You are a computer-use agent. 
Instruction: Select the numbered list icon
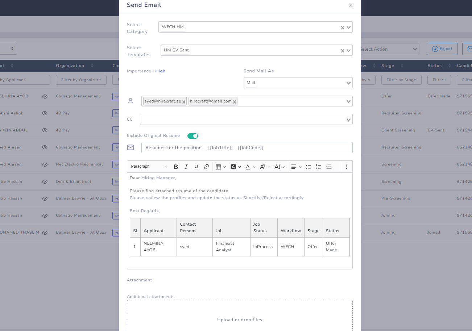tap(319, 167)
